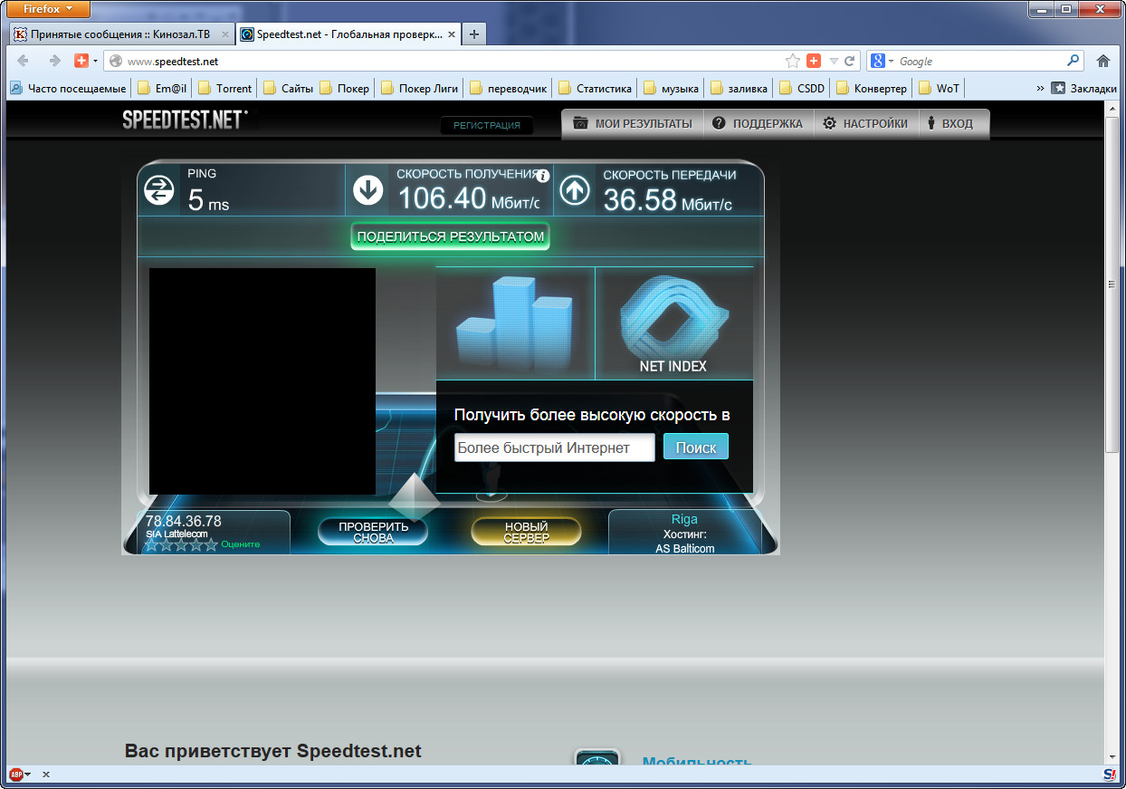Click the info icon near Скорость получения
This screenshot has width=1126, height=789.
pos(543,176)
